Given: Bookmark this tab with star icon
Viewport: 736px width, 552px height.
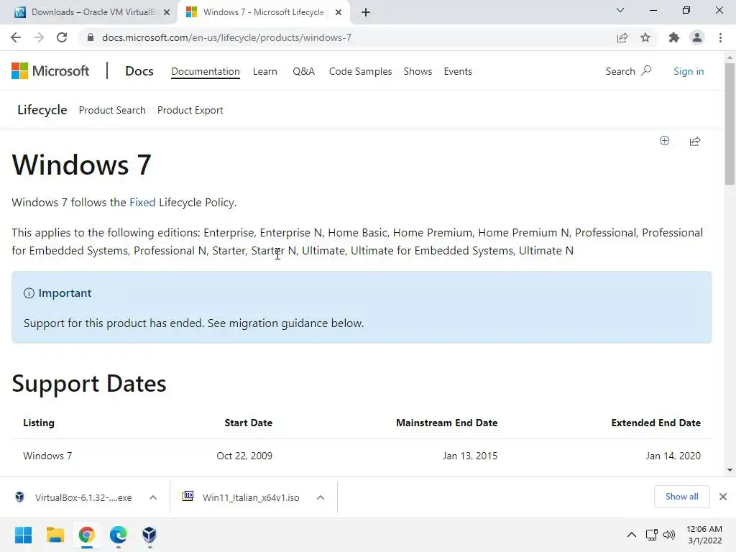Looking at the screenshot, I should [x=645, y=37].
